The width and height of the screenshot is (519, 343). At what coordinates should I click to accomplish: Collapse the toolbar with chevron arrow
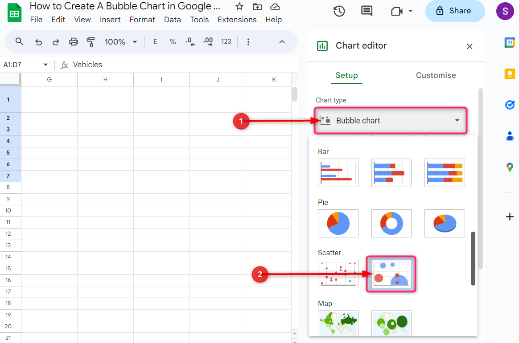(x=282, y=42)
